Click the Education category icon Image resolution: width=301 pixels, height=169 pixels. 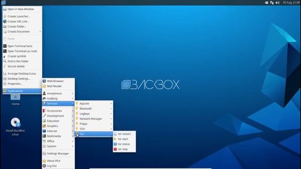tap(44, 121)
